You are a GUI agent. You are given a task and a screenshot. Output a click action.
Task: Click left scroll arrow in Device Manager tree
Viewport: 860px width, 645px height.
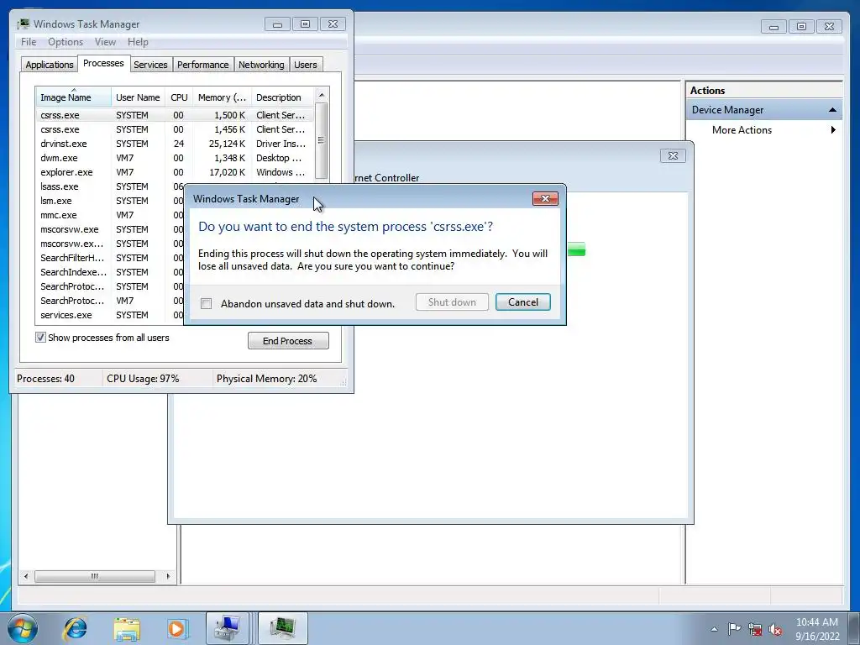pyautogui.click(x=26, y=576)
